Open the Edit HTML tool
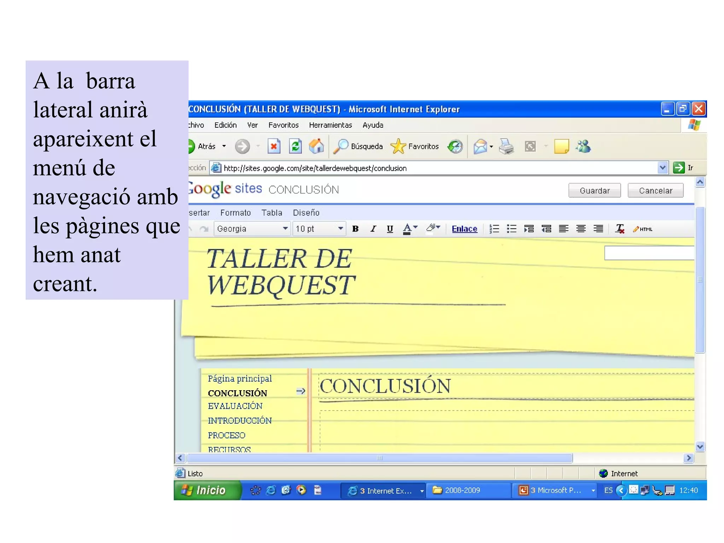 coord(643,229)
